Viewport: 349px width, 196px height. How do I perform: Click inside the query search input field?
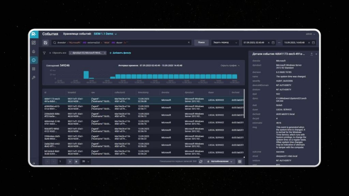[x=119, y=43]
